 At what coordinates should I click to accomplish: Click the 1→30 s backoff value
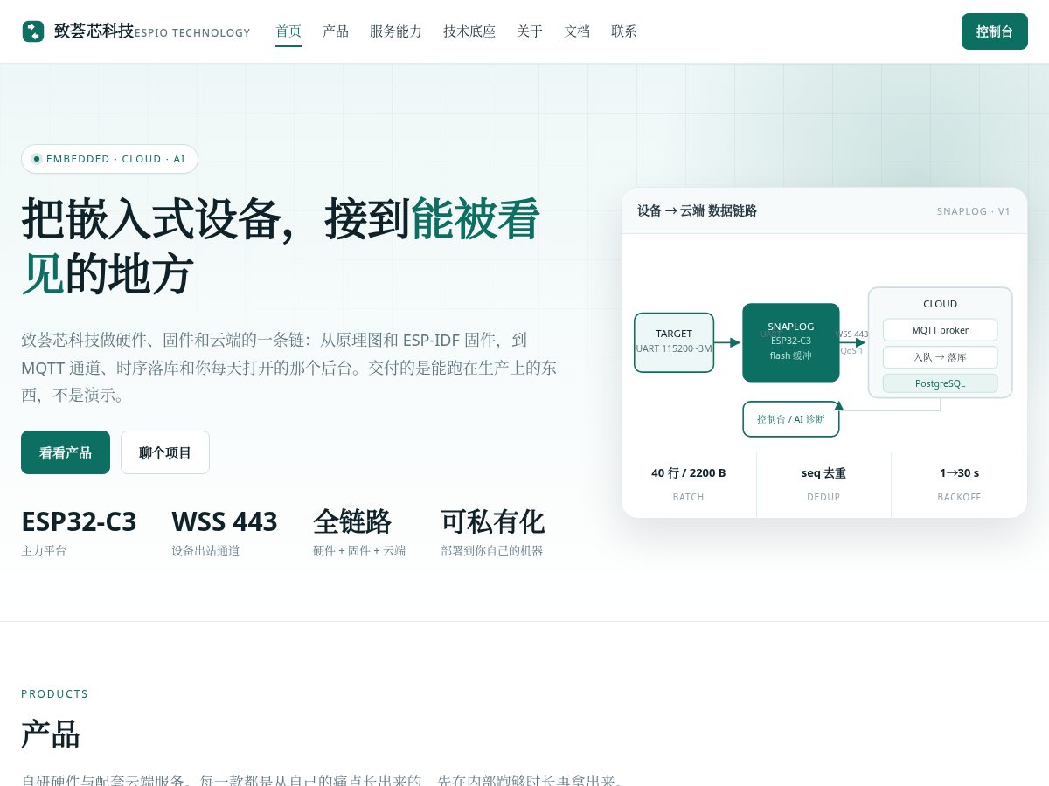pyautogui.click(x=959, y=473)
